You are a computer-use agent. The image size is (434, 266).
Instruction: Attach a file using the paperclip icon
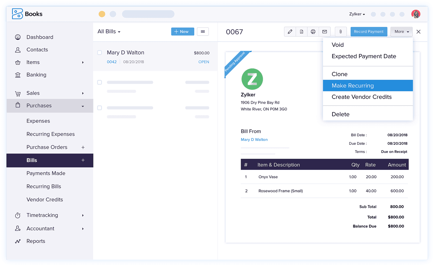pos(341,32)
